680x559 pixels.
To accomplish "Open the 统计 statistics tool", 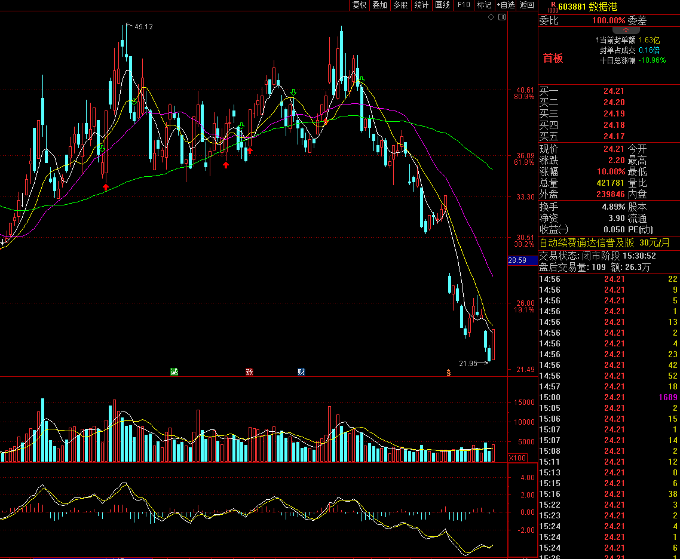I will pos(421,5).
